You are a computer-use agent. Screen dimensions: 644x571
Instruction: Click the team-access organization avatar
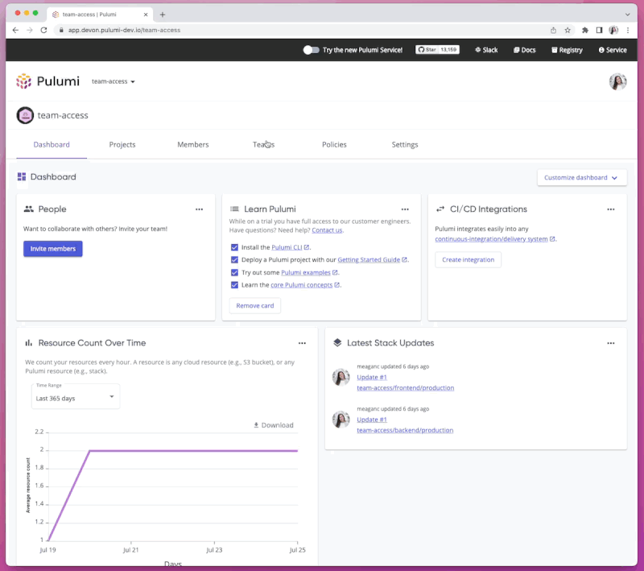(25, 115)
